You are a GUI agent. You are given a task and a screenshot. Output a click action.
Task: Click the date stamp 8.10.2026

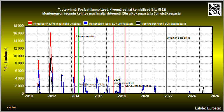[11, 108]
